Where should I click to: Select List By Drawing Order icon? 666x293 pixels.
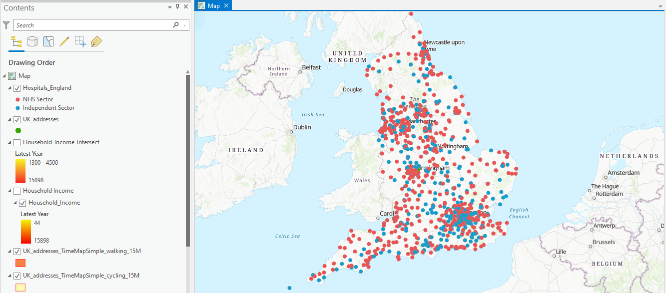click(16, 42)
